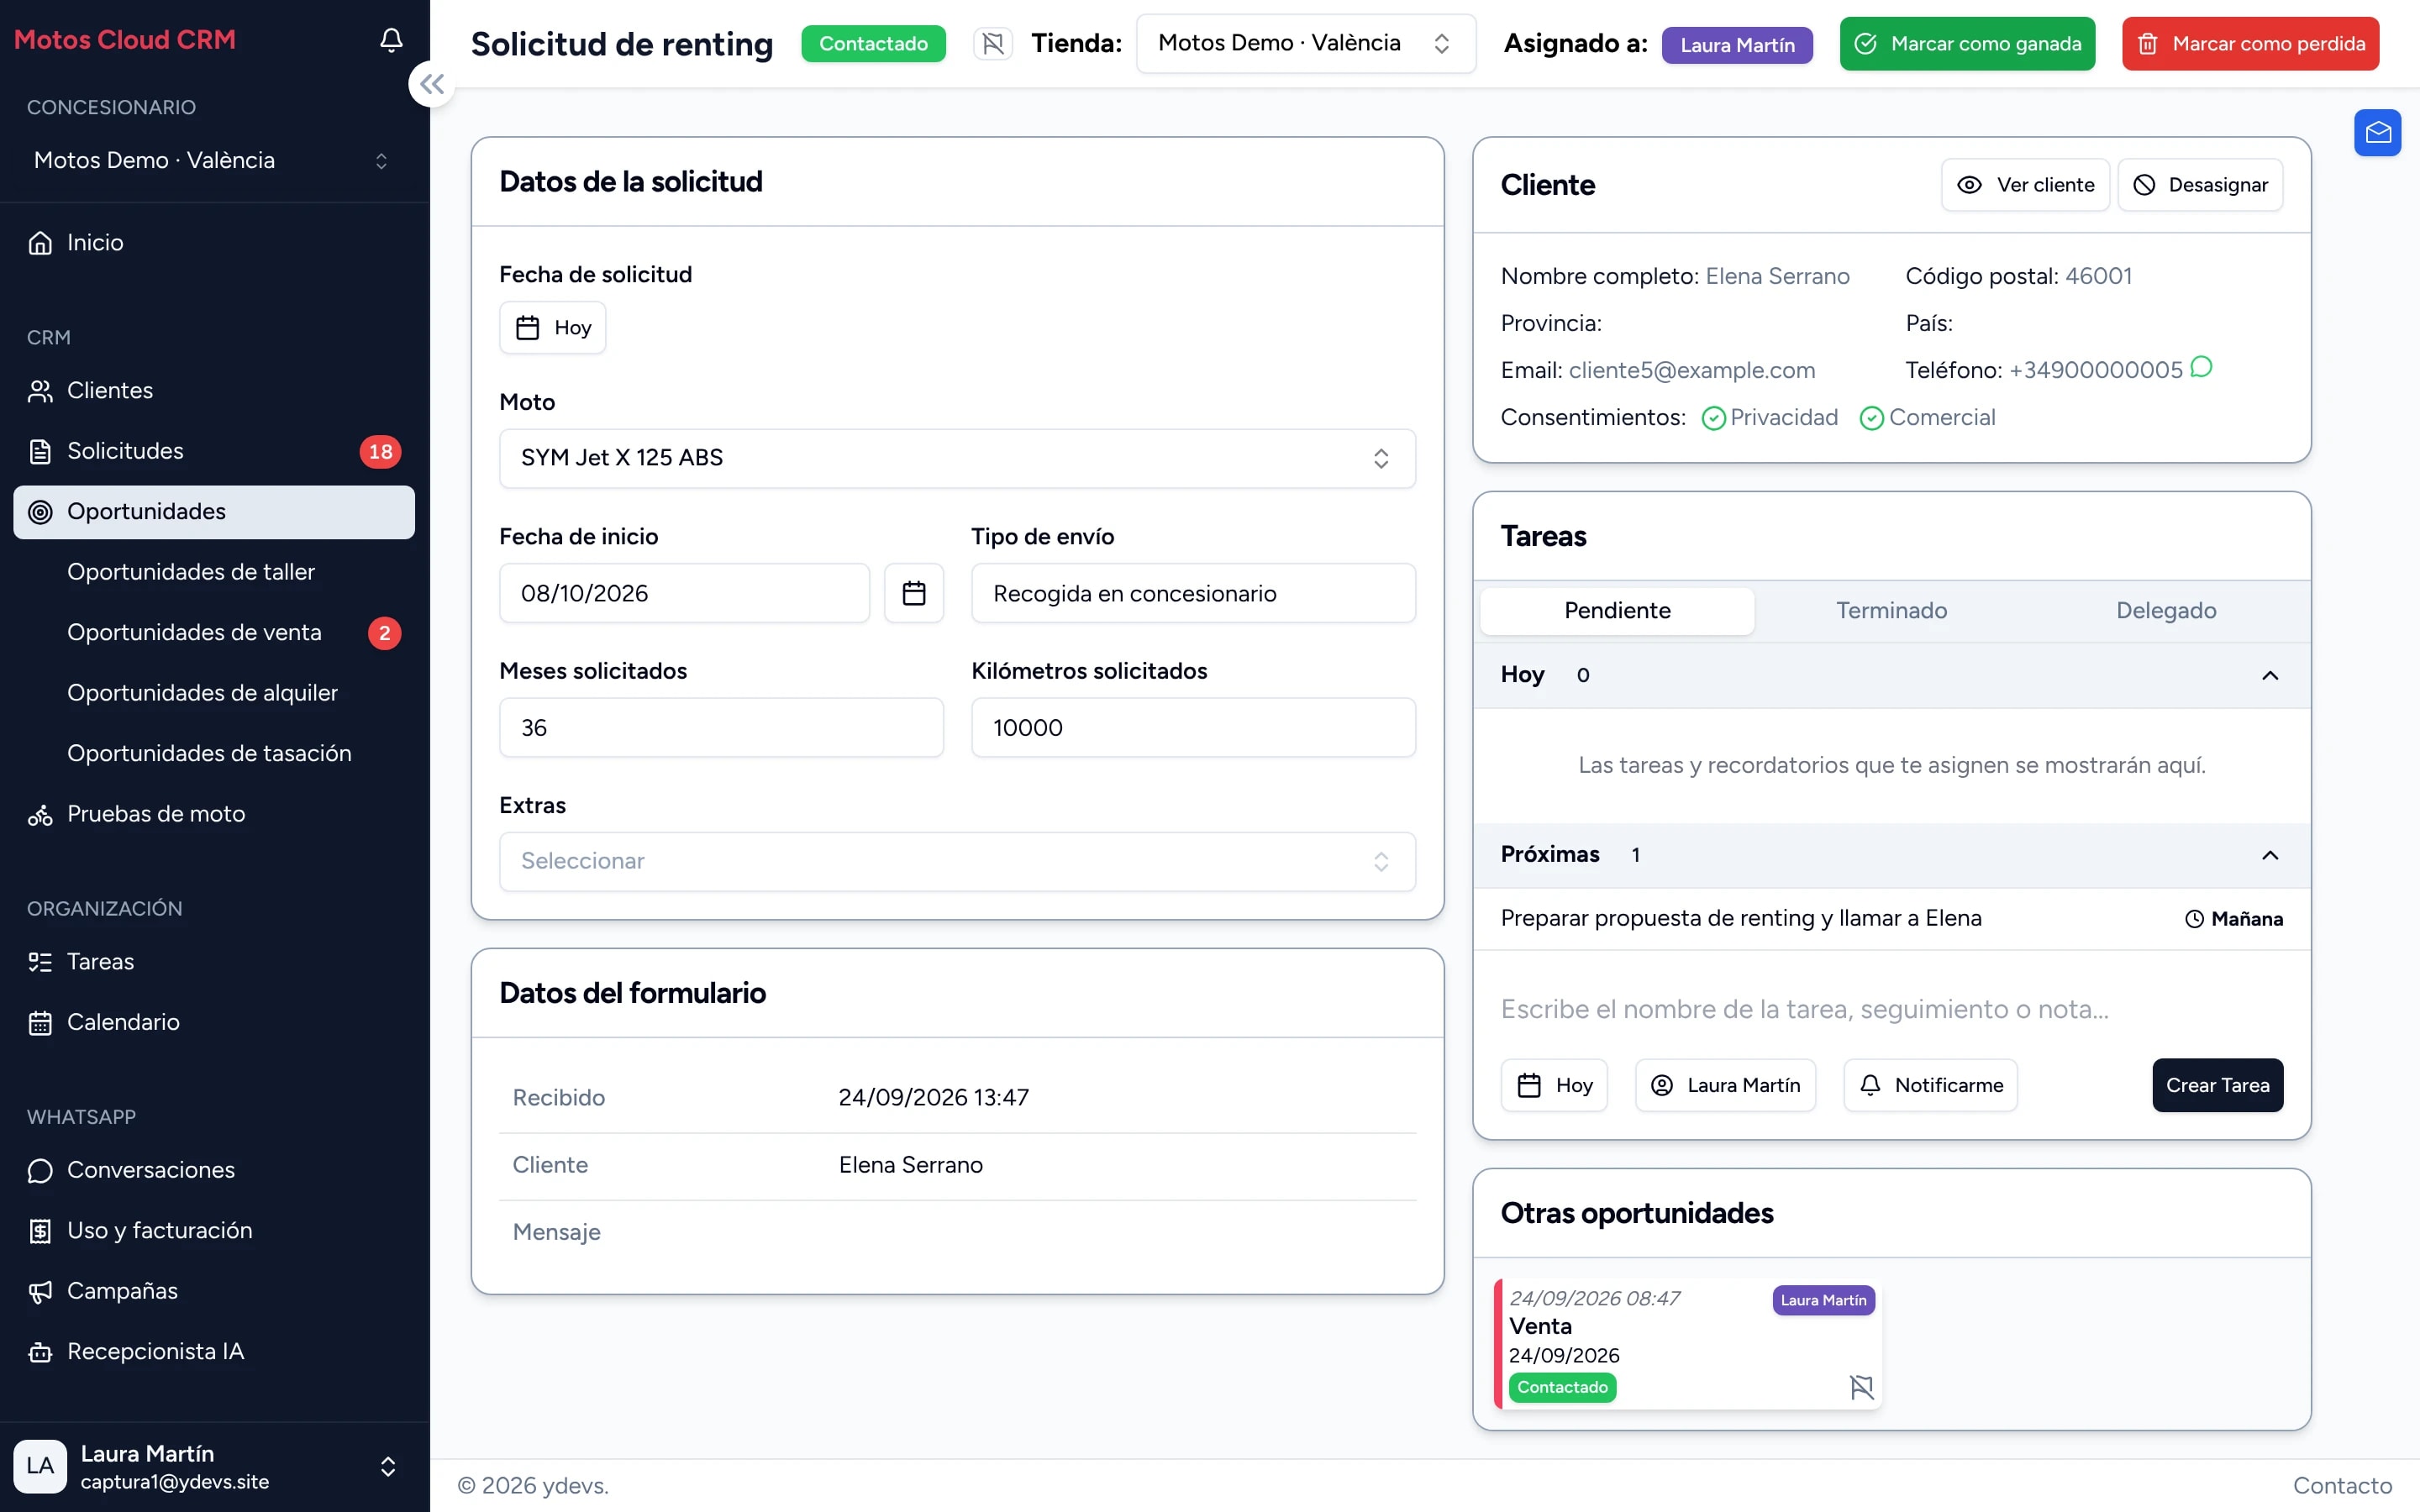Click Crear Tarea button
This screenshot has width=2420, height=1512.
click(x=2217, y=1085)
